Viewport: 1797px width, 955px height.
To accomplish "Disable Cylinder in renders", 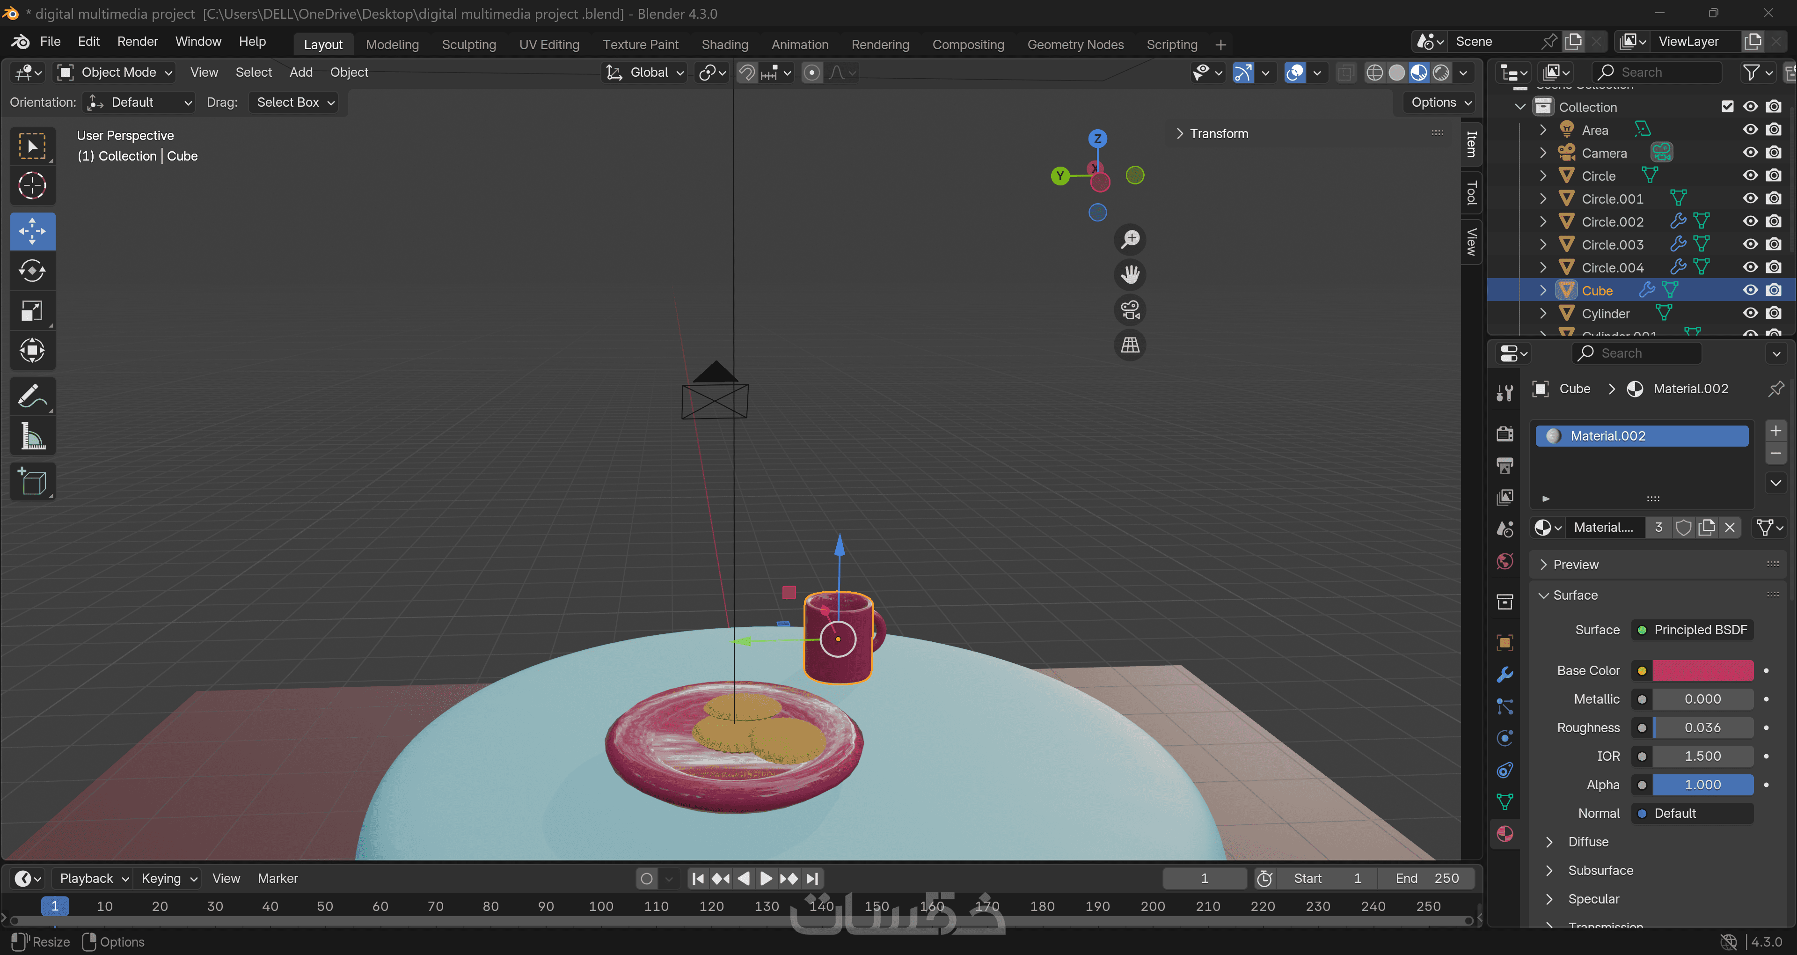I will [1773, 314].
